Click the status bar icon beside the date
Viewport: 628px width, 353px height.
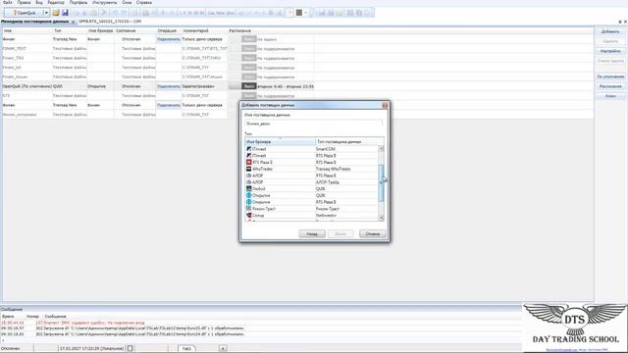tap(130, 349)
